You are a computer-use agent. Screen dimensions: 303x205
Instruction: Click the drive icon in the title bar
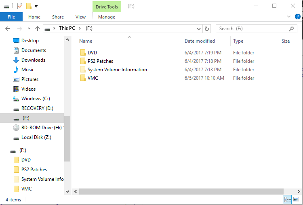click(6, 7)
